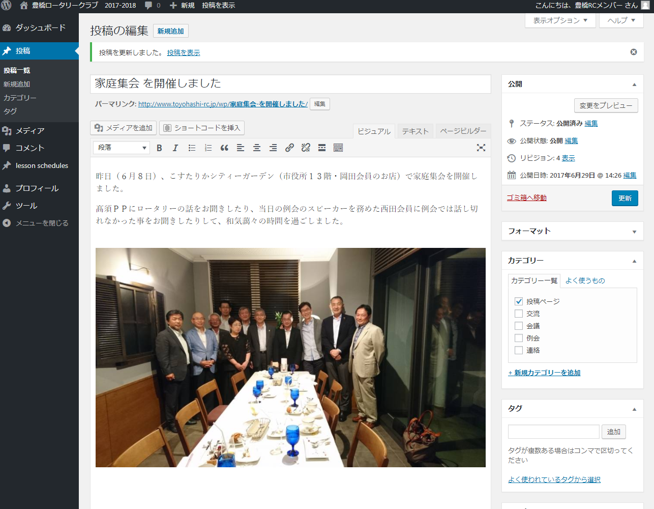Open the 段落 paragraph format dropdown
Image resolution: width=654 pixels, height=509 pixels.
[121, 148]
